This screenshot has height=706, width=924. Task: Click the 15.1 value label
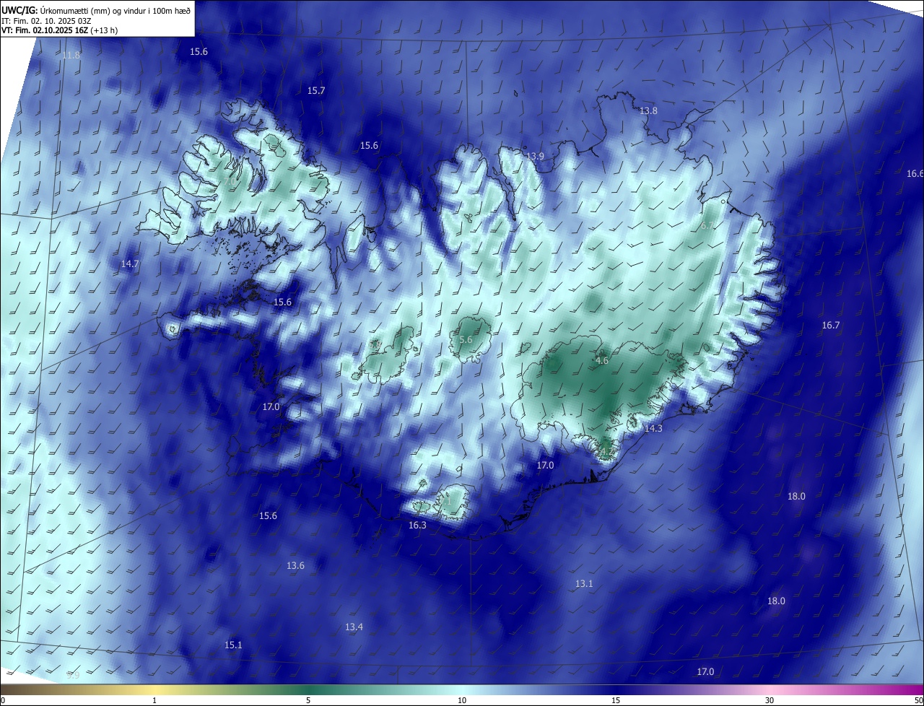(x=233, y=645)
